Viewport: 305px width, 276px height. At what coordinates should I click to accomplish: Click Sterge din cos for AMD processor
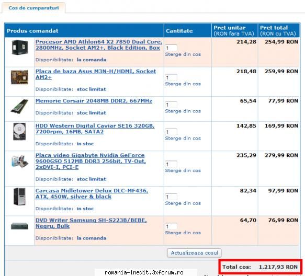coord(183,54)
